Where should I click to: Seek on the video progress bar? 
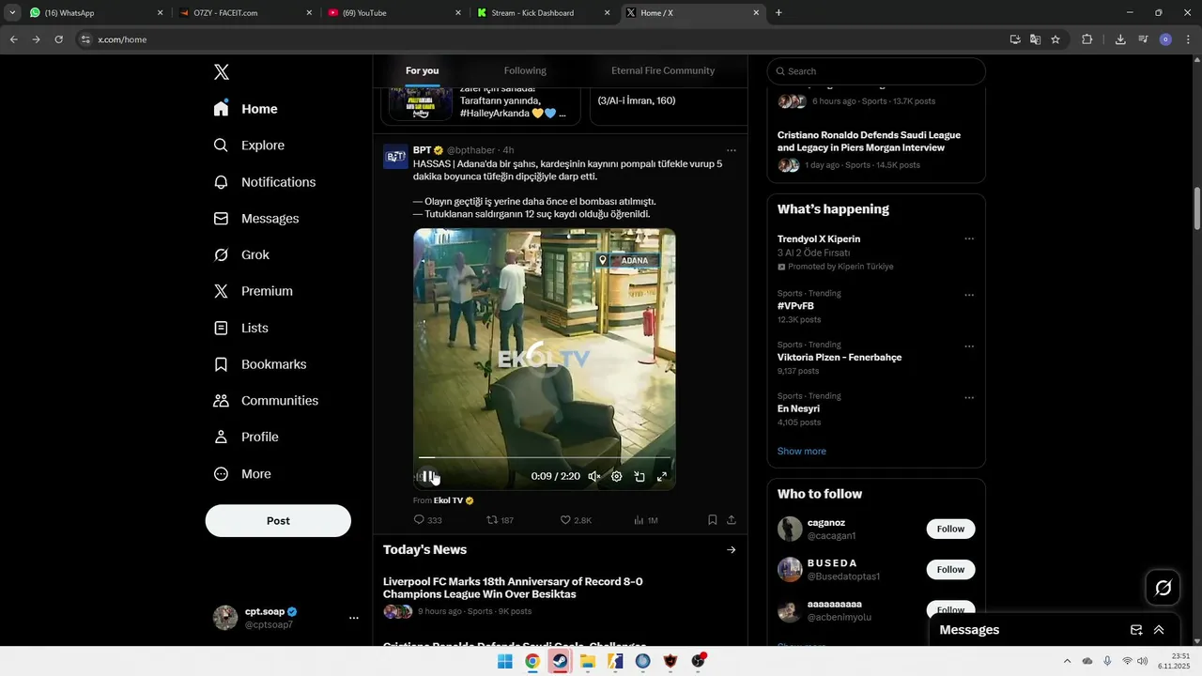tap(545, 458)
